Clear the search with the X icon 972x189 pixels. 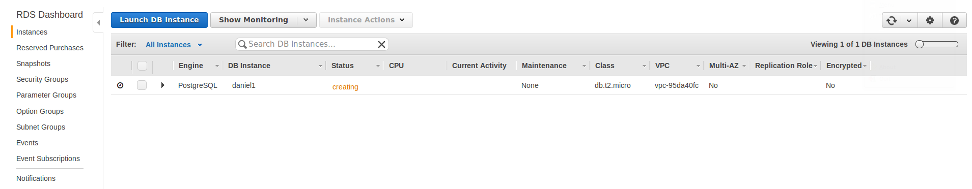pyautogui.click(x=381, y=45)
